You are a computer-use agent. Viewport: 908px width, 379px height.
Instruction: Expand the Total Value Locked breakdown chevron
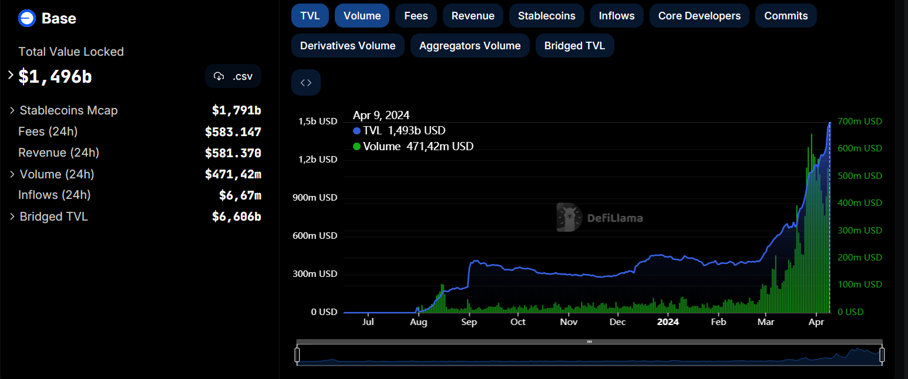pos(11,75)
